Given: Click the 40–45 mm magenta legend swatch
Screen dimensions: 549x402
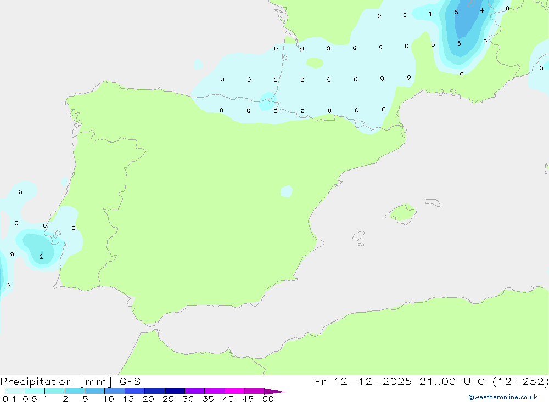Looking at the screenshot, I should click(x=234, y=391).
